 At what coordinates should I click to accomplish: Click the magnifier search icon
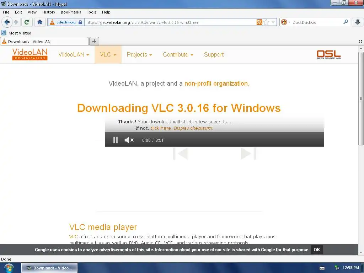[346, 22]
